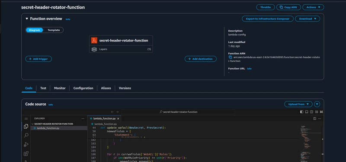Screen dimensions: 346x162
Task: Toggle primary sidebar visibility in editor
Action: point(301,112)
